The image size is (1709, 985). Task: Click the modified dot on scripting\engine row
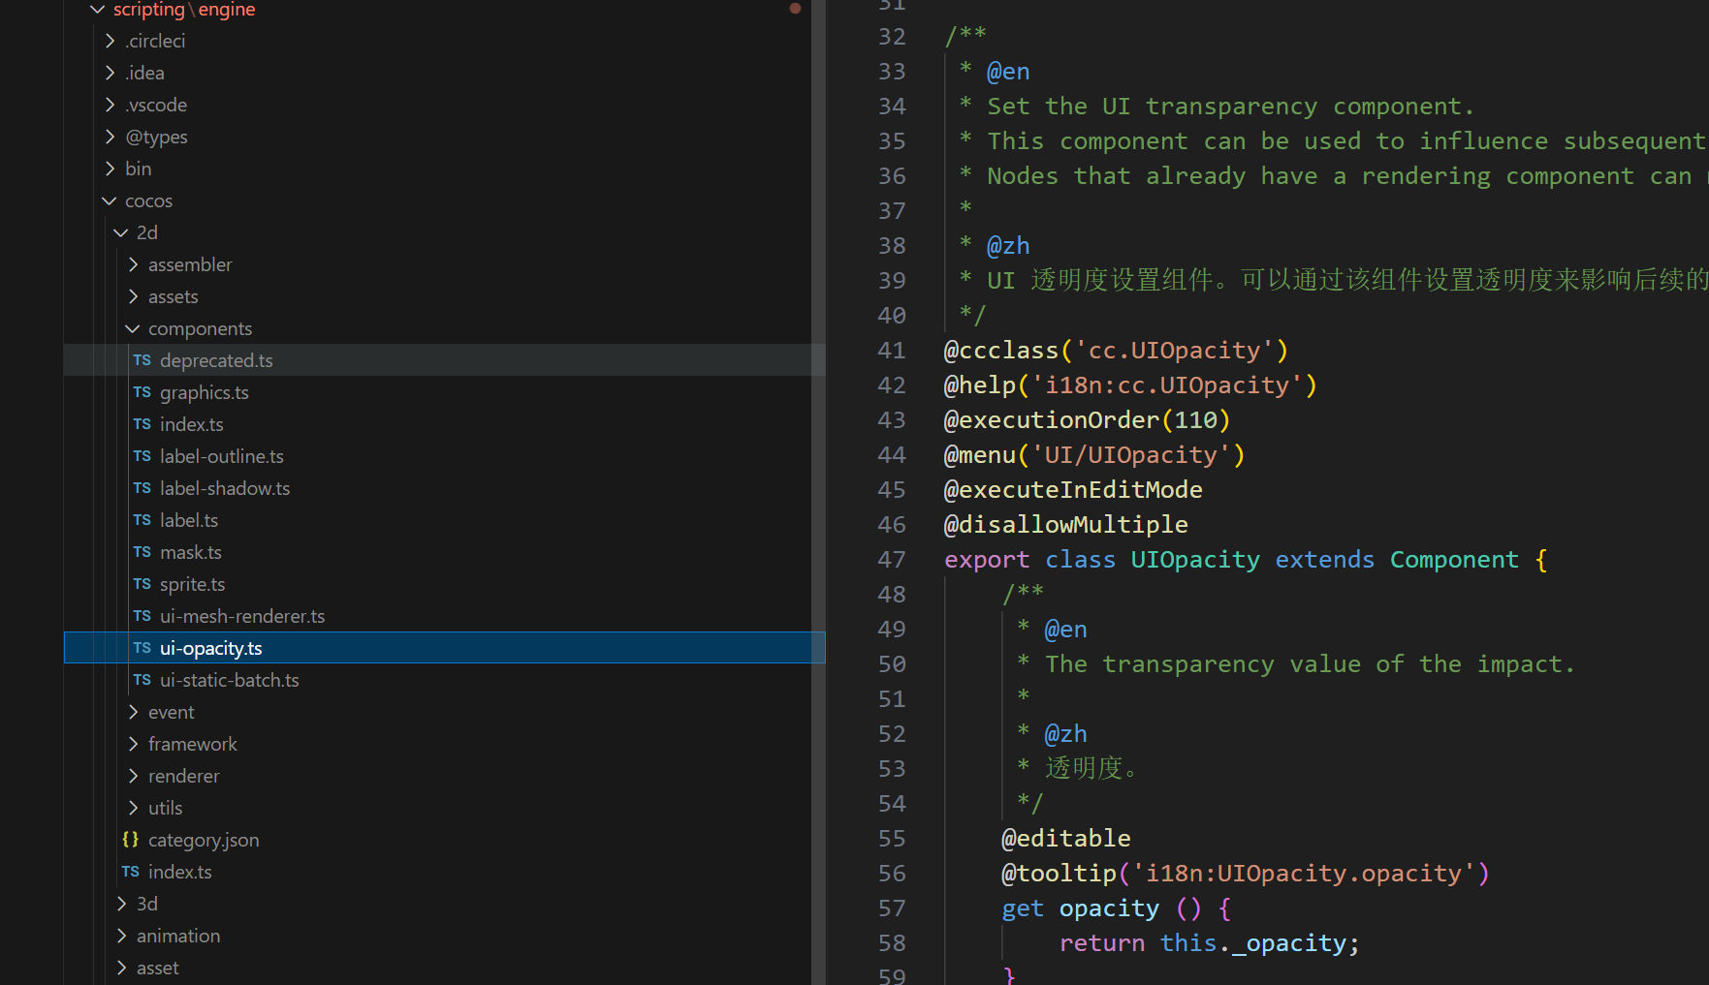(795, 9)
